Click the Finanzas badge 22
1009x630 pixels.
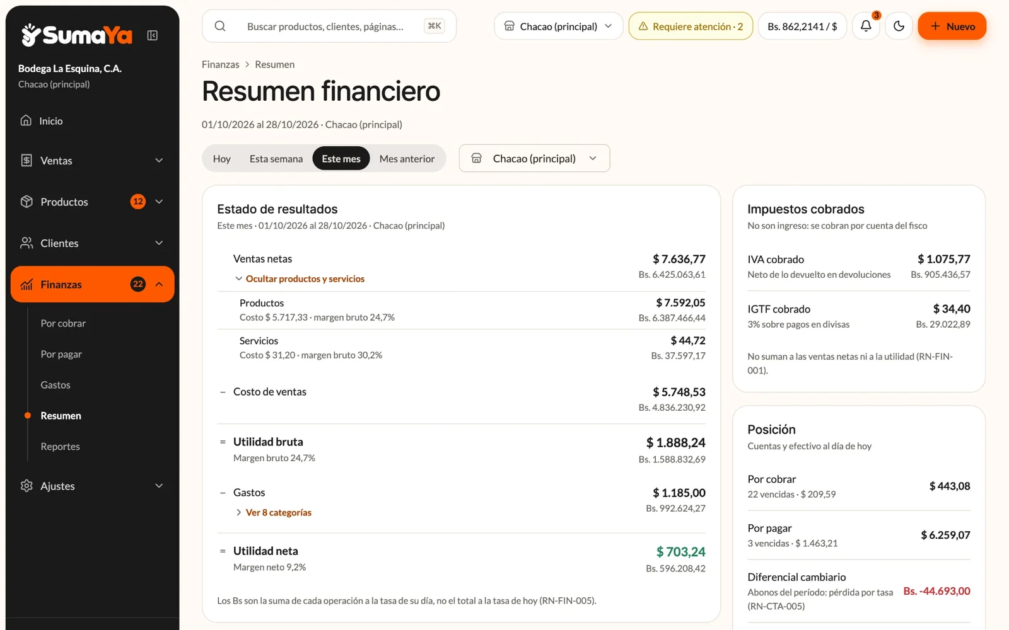(x=138, y=284)
